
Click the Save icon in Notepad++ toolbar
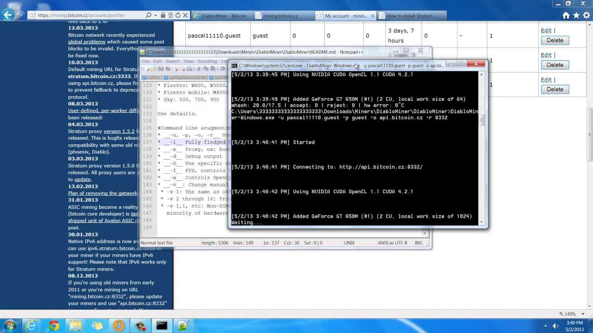[x=161, y=69]
